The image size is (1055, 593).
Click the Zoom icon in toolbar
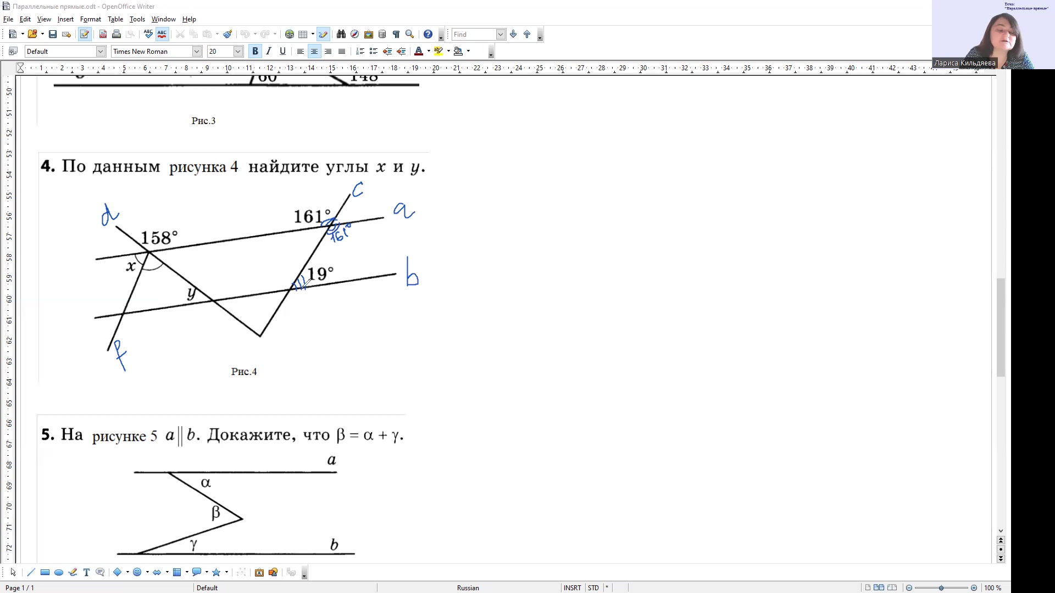[x=410, y=34]
